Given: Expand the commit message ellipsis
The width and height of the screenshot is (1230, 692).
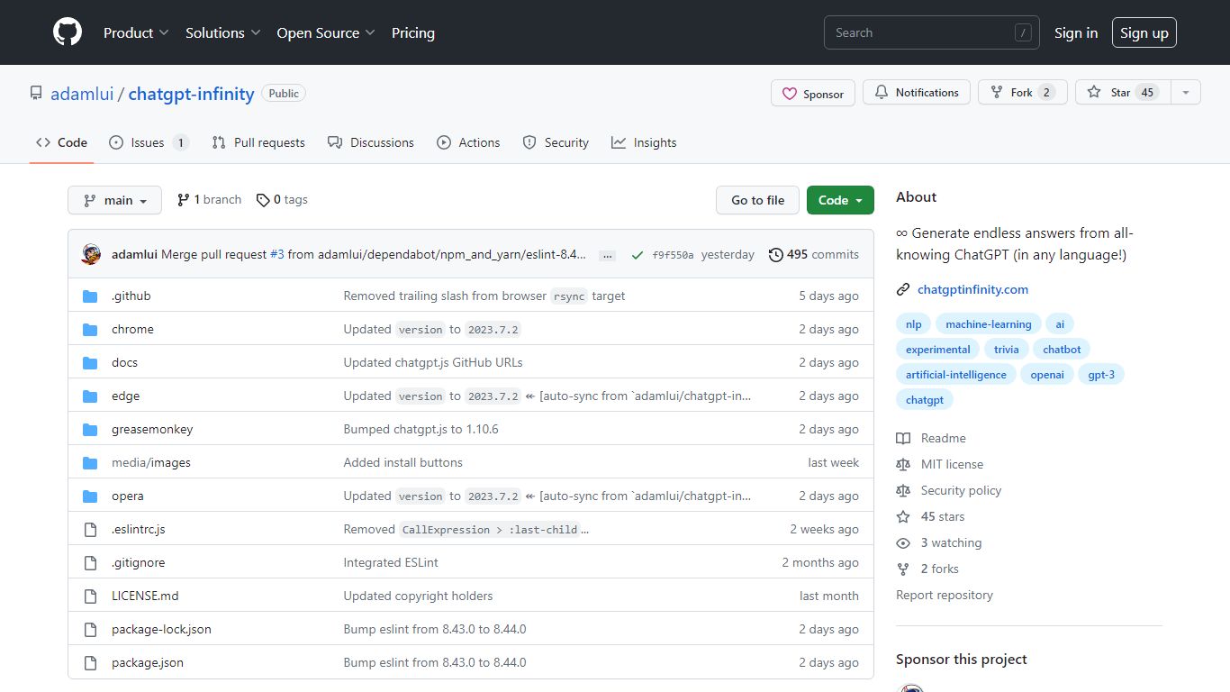Looking at the screenshot, I should tap(608, 255).
